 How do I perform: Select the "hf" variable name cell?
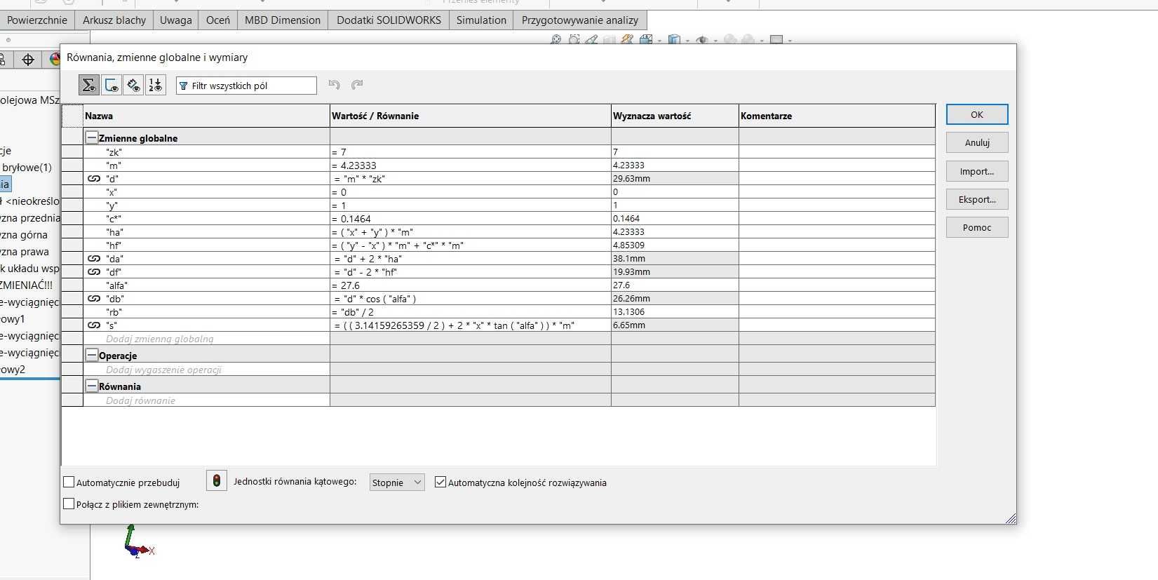(x=206, y=245)
